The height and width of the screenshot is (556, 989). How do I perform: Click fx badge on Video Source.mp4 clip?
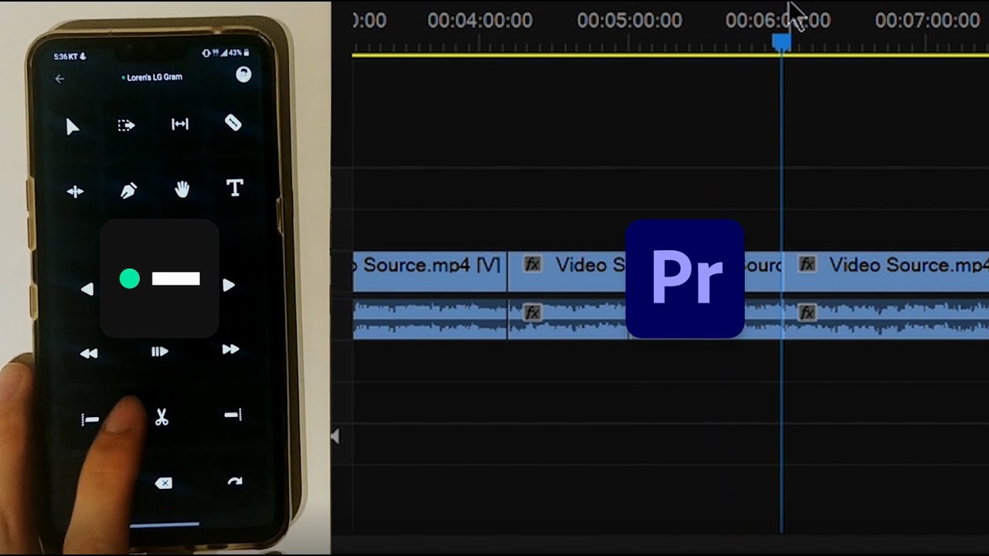(807, 264)
